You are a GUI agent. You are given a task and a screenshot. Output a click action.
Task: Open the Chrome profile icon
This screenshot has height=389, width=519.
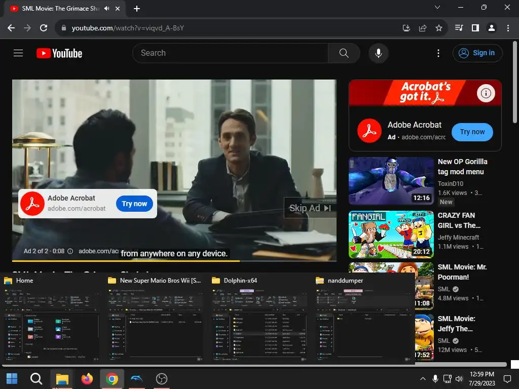[x=492, y=28]
